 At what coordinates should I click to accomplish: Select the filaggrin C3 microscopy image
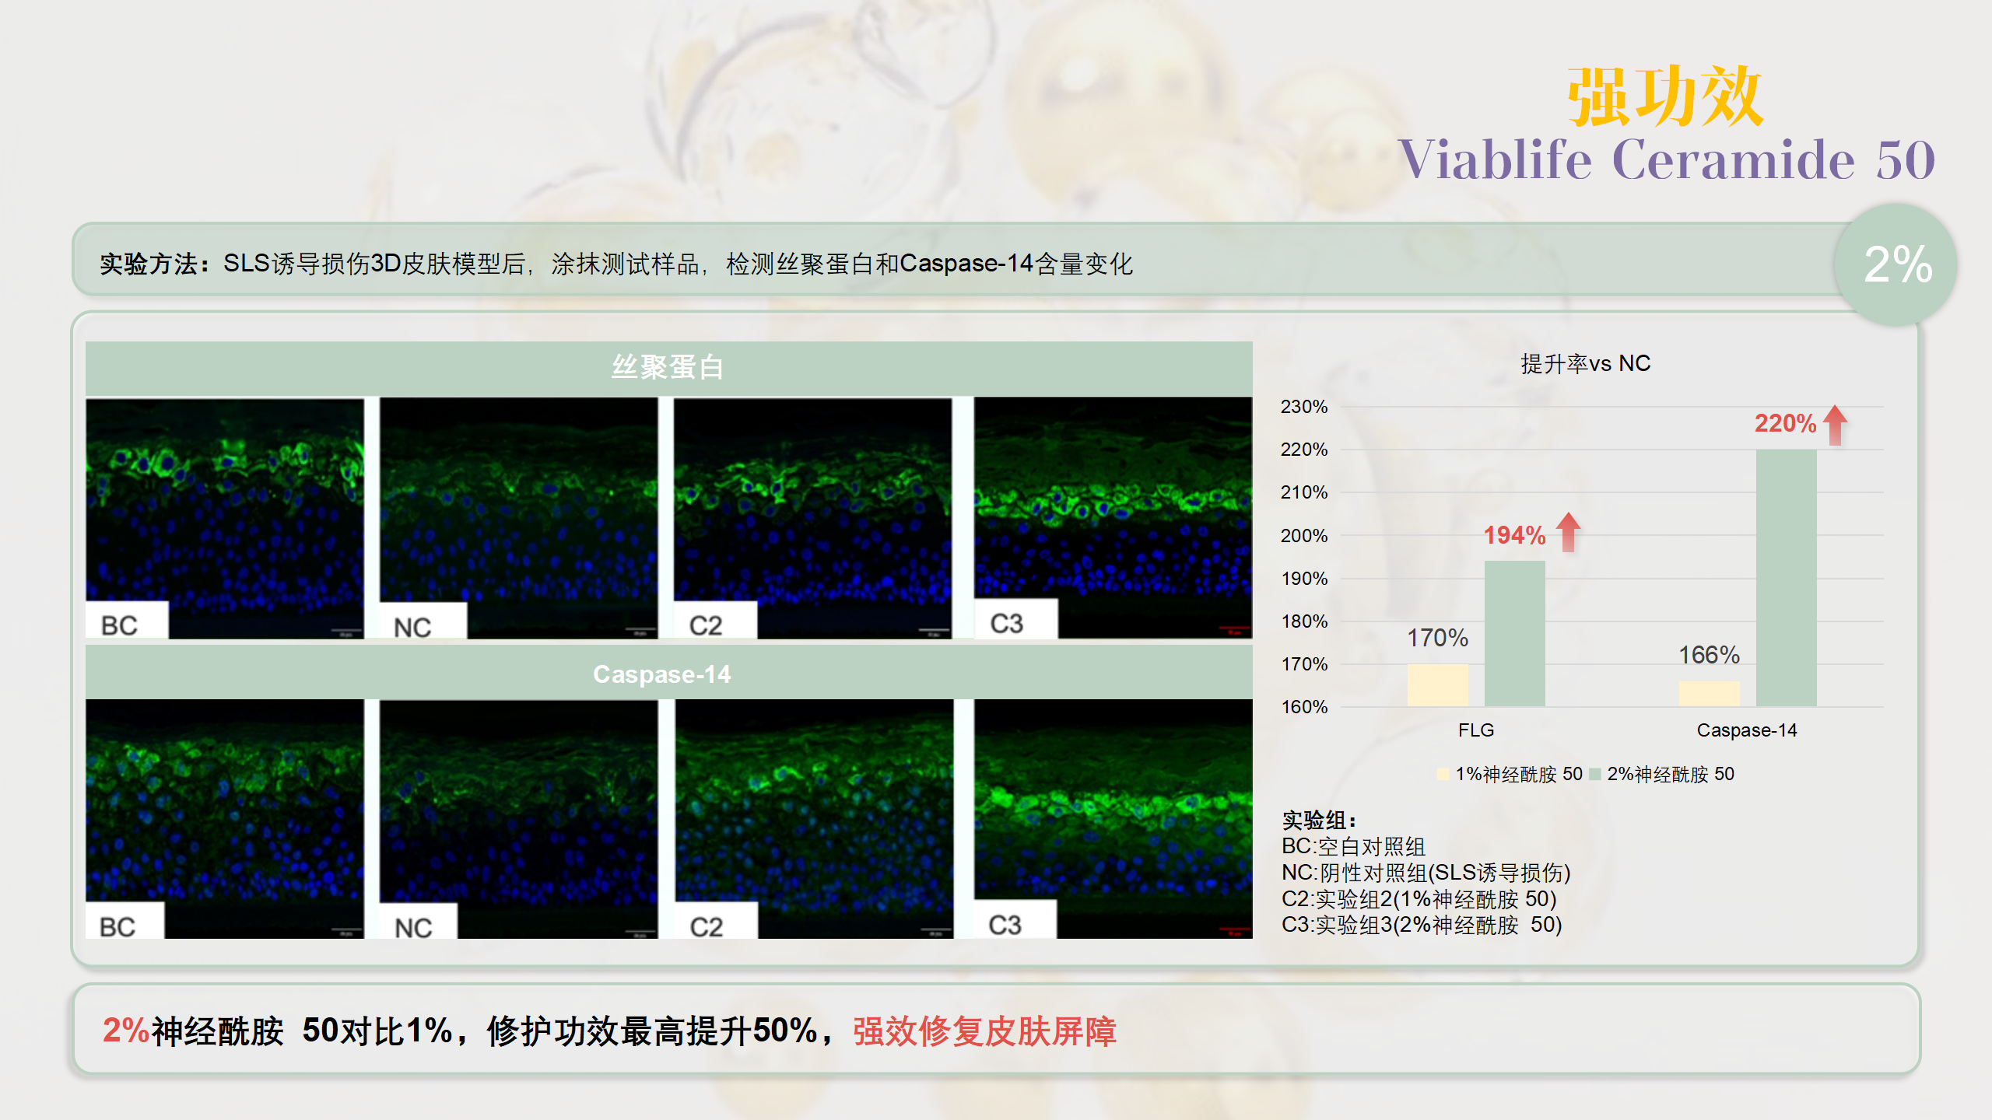[1113, 517]
